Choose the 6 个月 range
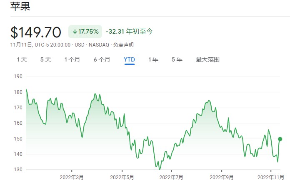 click(x=102, y=59)
